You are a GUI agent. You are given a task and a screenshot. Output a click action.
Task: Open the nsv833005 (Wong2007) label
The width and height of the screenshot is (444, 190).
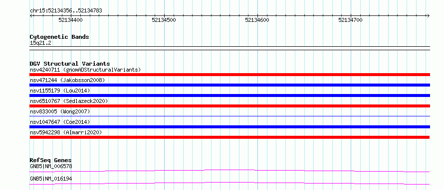tap(60, 111)
